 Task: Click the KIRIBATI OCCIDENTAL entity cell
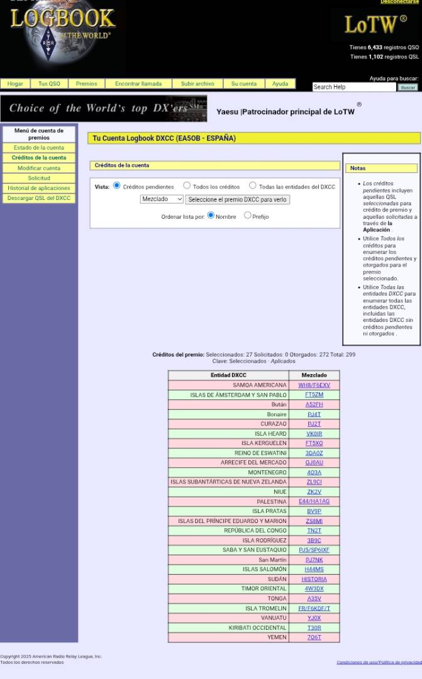click(228, 627)
